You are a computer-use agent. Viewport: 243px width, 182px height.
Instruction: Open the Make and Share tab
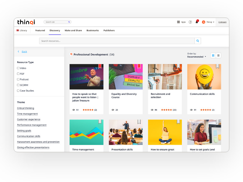(73, 31)
